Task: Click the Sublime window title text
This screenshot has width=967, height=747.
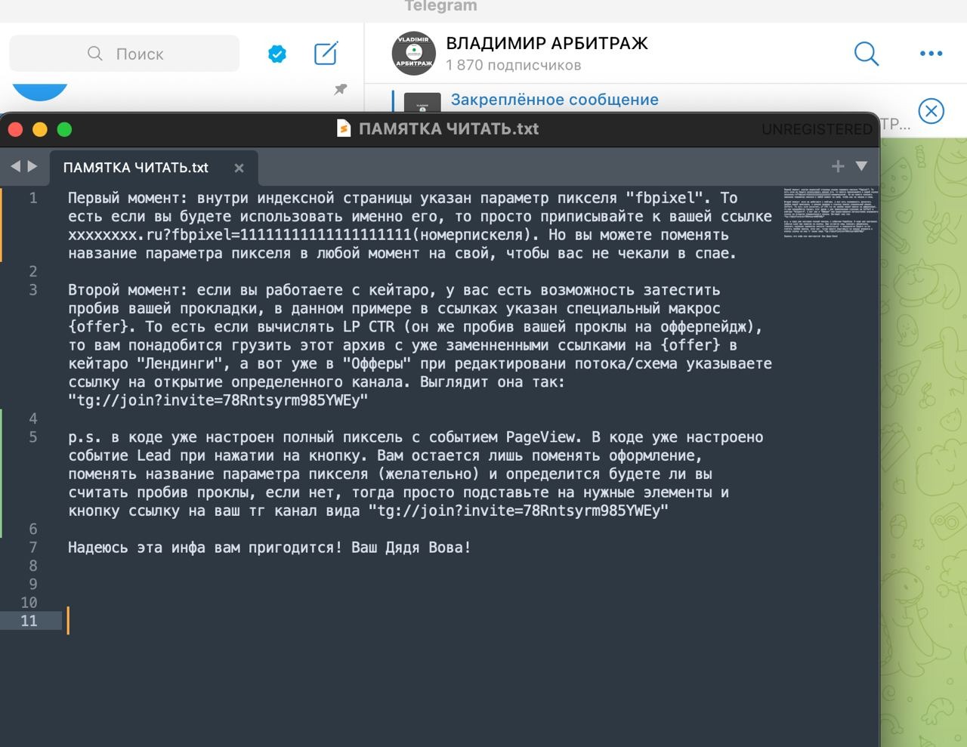Action: pyautogui.click(x=449, y=128)
